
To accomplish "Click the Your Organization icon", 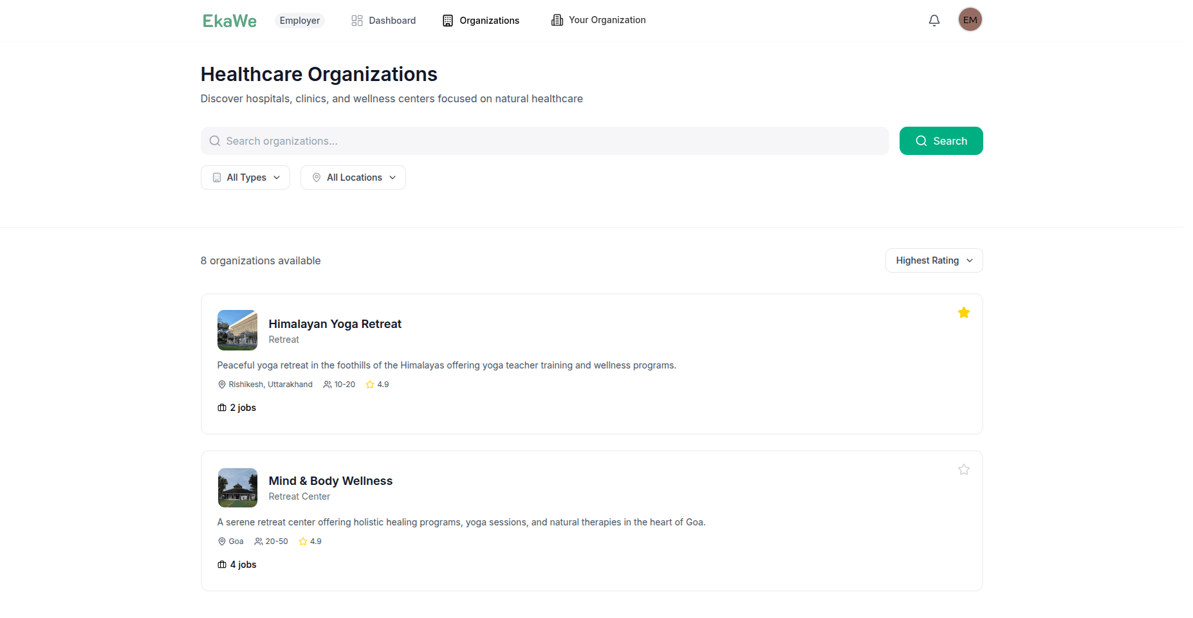I will tap(556, 20).
